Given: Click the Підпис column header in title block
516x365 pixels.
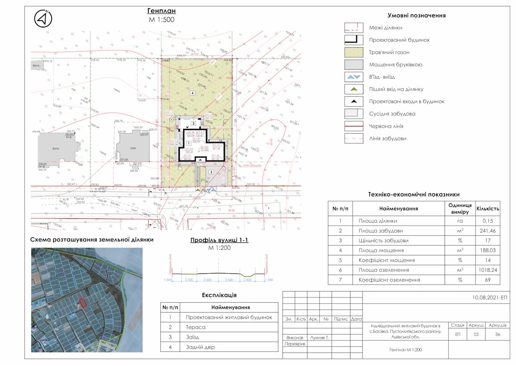Looking at the screenshot, I should click(341, 319).
